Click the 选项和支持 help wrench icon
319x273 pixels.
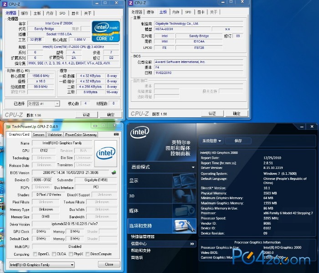[184, 226]
